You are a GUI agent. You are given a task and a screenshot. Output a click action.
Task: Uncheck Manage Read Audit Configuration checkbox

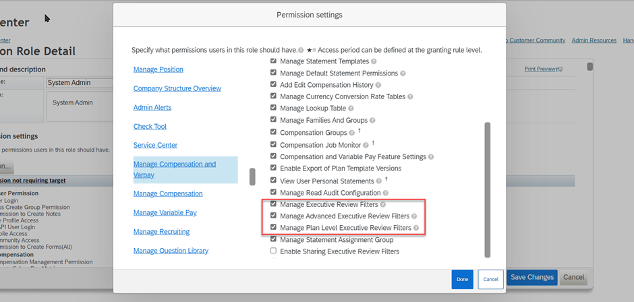coord(273,192)
